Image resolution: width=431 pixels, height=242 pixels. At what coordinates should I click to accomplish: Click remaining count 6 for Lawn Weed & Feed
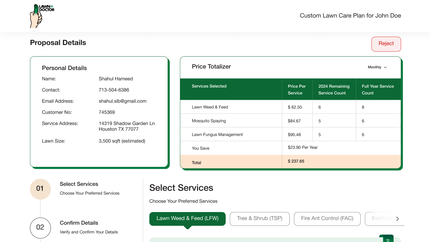pyautogui.click(x=320, y=107)
